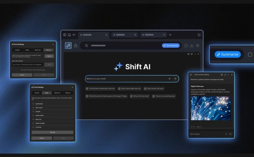Viewport: 254px width, 157px height.
Task: Click the enlarged Summarize callout button
Action: point(228,54)
